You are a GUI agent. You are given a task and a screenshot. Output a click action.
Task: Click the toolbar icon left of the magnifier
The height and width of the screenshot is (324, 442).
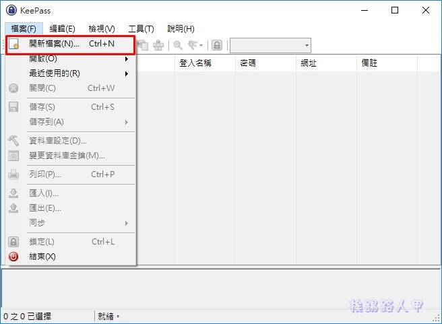coord(158,45)
